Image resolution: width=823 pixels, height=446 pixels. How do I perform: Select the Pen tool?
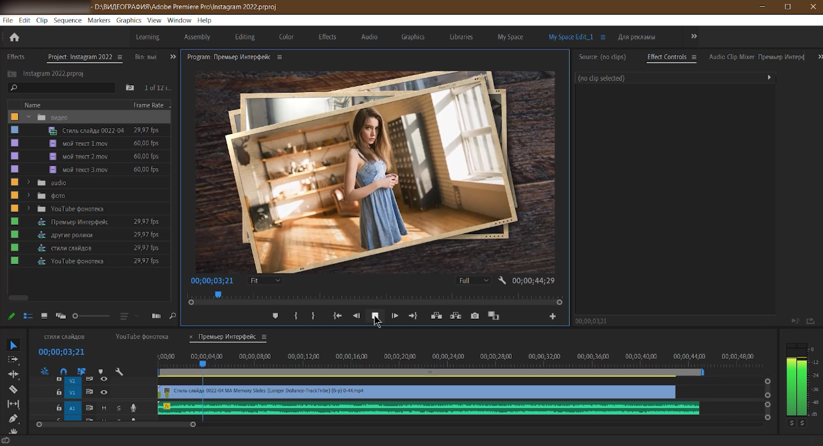13,419
